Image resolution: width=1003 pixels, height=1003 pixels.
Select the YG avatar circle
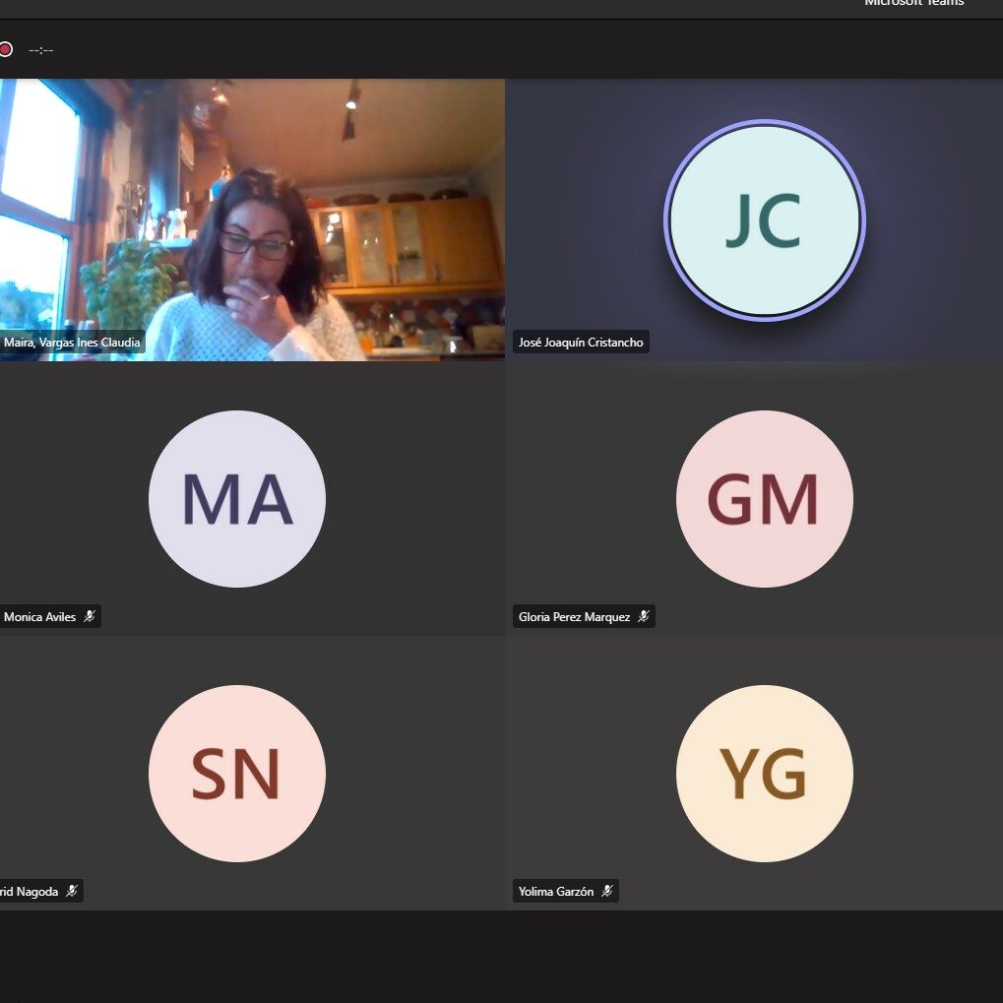coord(764,774)
